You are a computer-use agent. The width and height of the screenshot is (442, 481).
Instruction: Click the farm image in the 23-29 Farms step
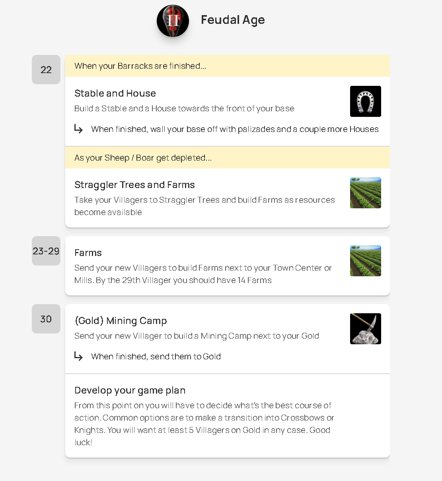point(365,261)
